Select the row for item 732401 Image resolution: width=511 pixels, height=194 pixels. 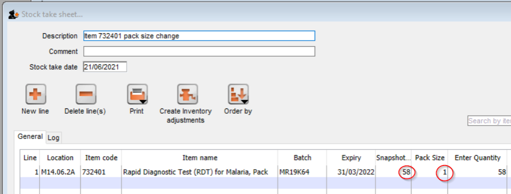click(x=264, y=172)
